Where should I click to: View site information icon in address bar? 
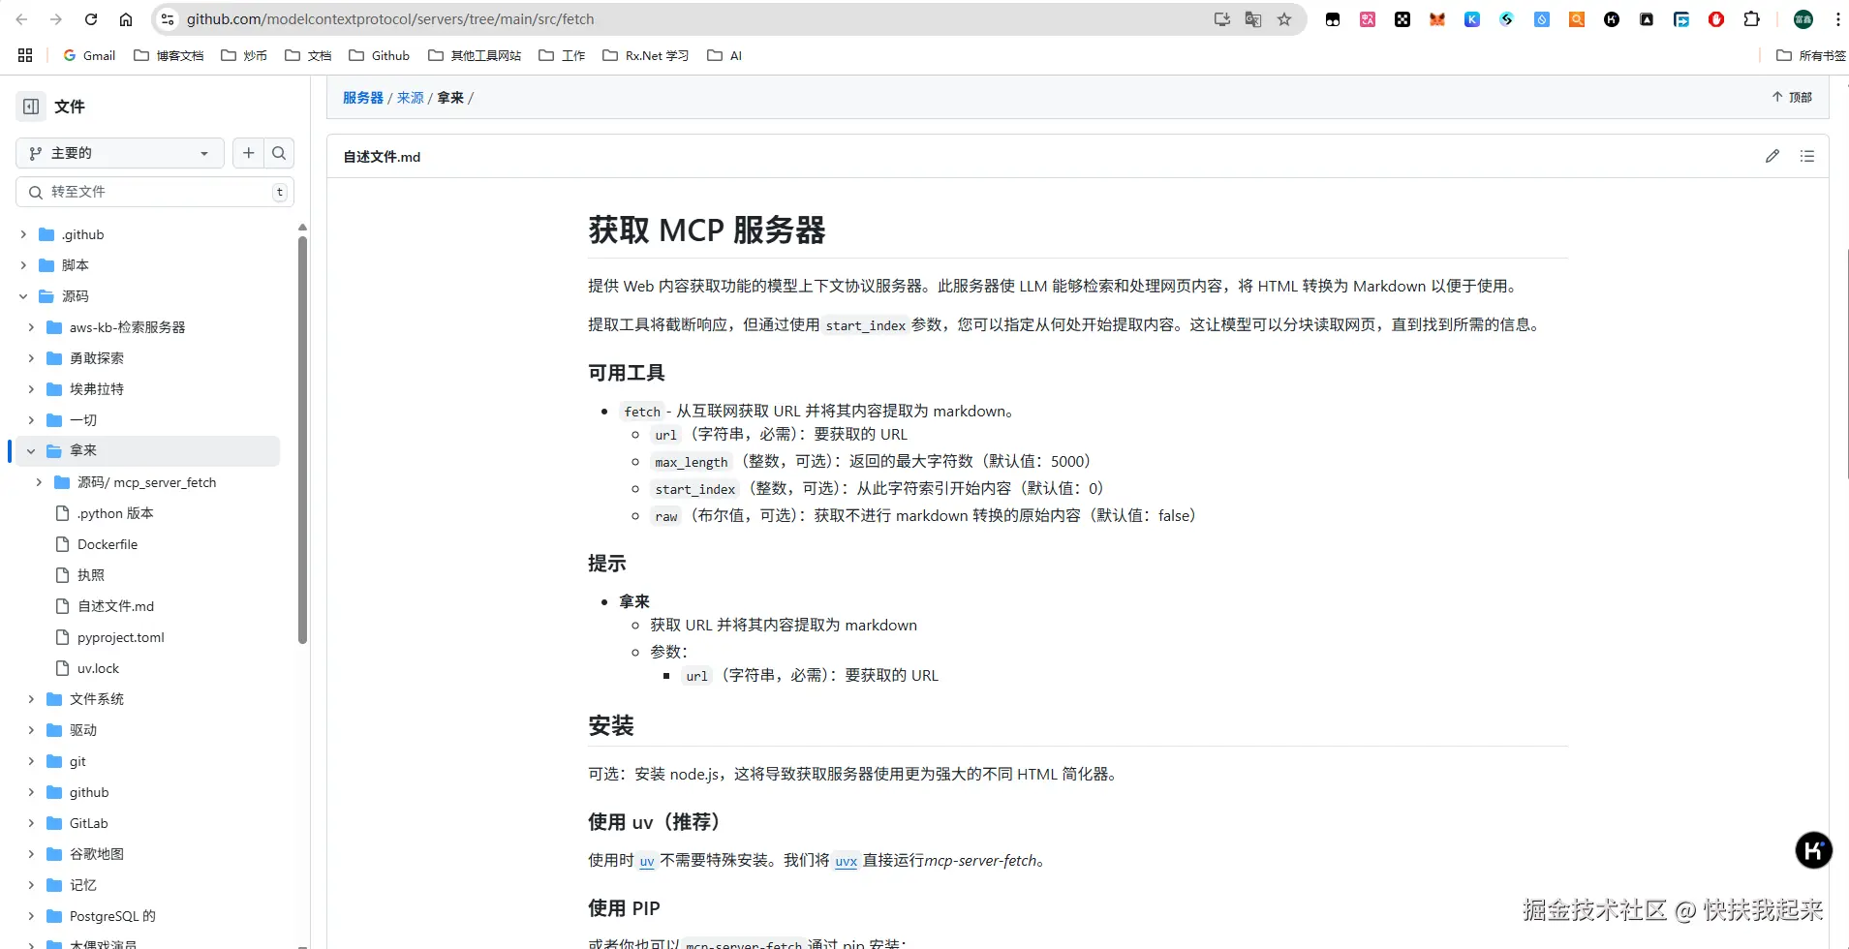[x=168, y=19]
